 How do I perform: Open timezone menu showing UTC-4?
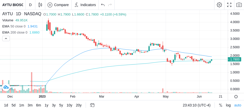[x=196, y=105]
